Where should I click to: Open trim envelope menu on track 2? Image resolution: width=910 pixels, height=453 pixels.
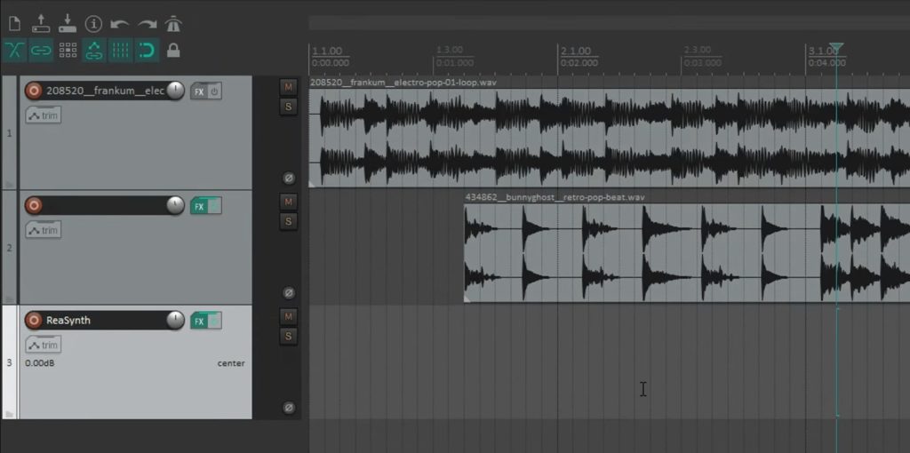(x=44, y=230)
